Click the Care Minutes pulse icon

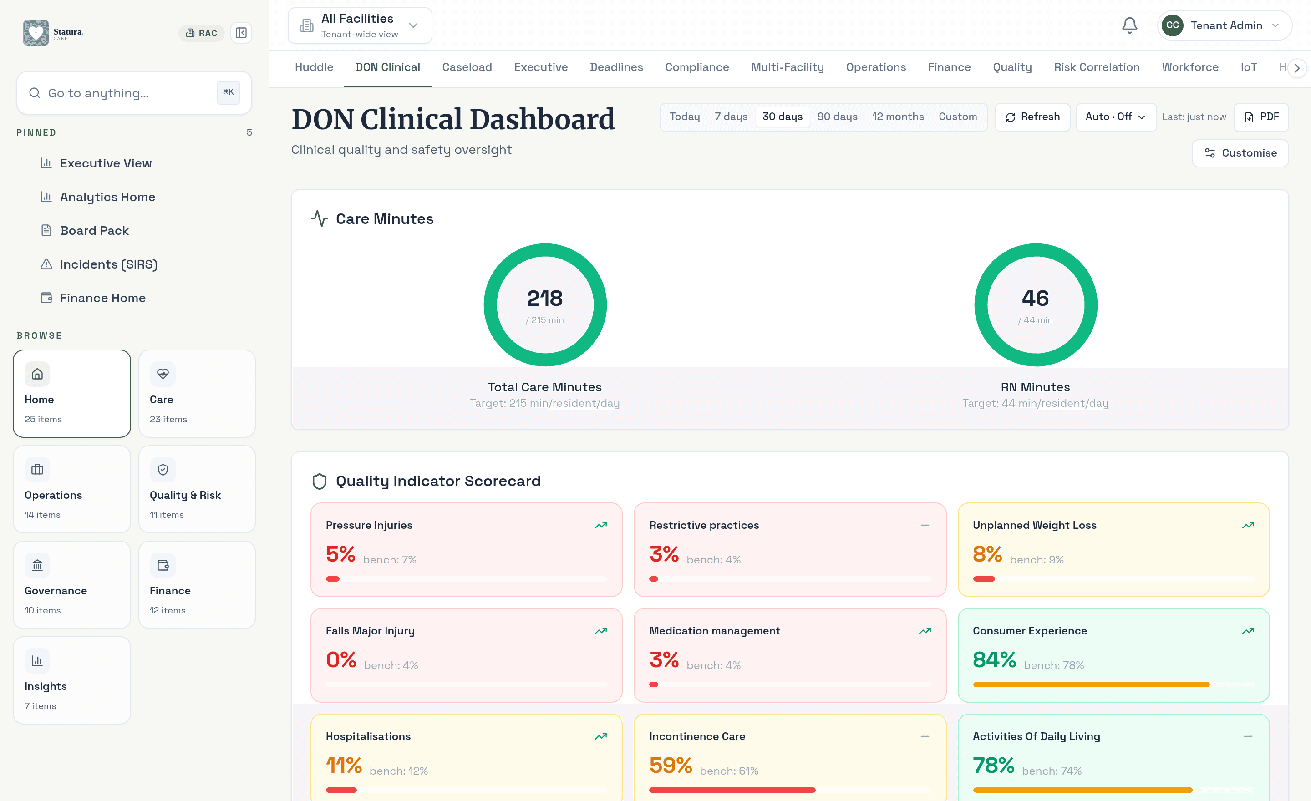[319, 218]
